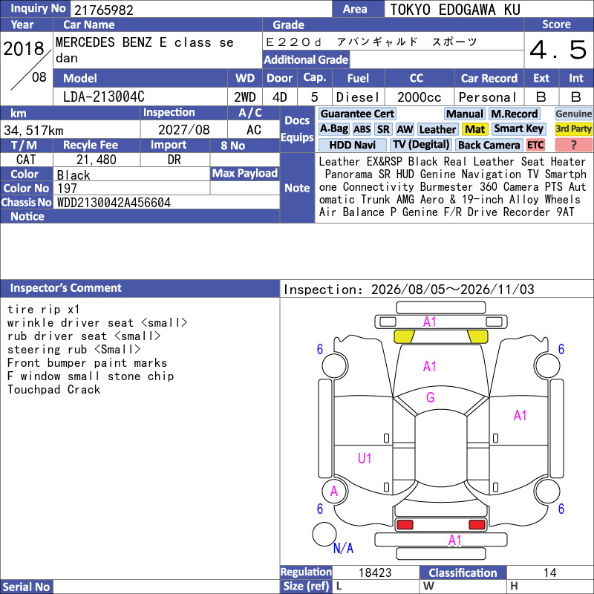The height and width of the screenshot is (594, 594).
Task: Click the classification value 14
Action: pyautogui.click(x=549, y=572)
